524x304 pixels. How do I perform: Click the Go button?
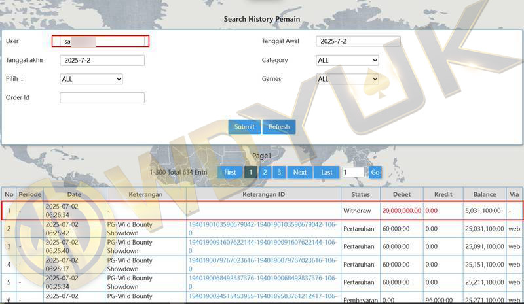(375, 172)
